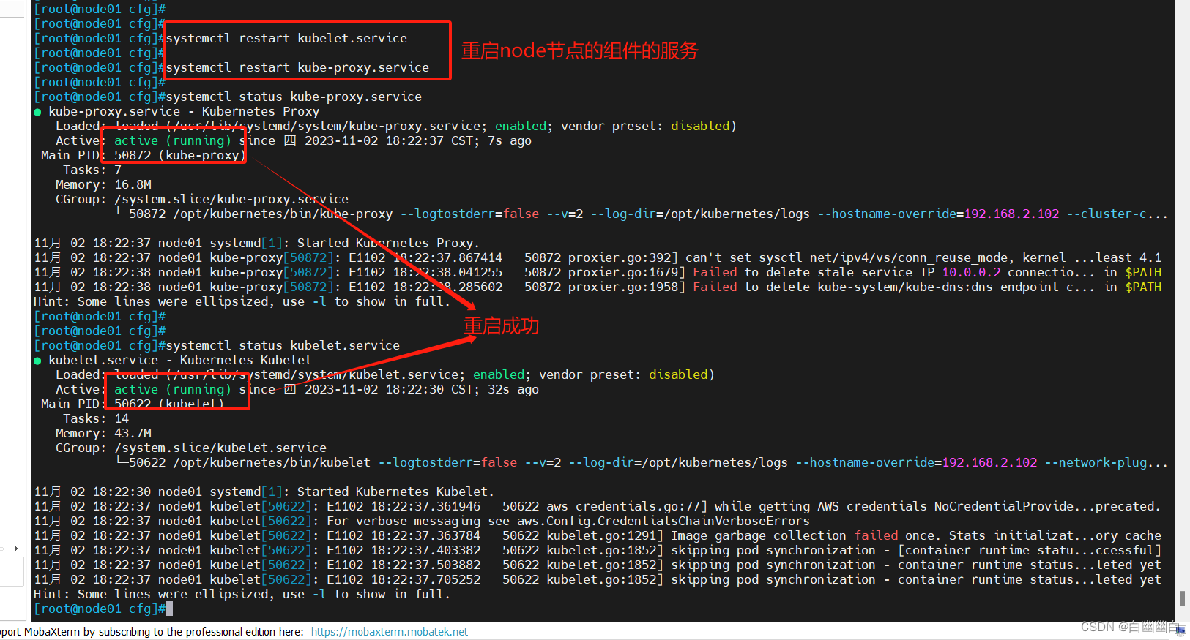
Task: Click the 'aws_credentials.go:77]' log reference
Action: [x=627, y=506]
